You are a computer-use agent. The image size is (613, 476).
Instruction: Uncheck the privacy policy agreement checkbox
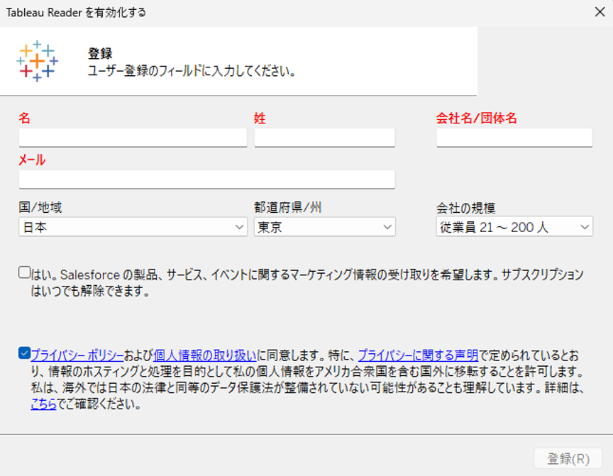(x=25, y=353)
